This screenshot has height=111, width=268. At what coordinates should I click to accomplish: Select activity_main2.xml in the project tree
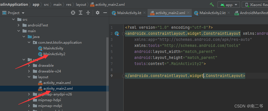(54, 89)
